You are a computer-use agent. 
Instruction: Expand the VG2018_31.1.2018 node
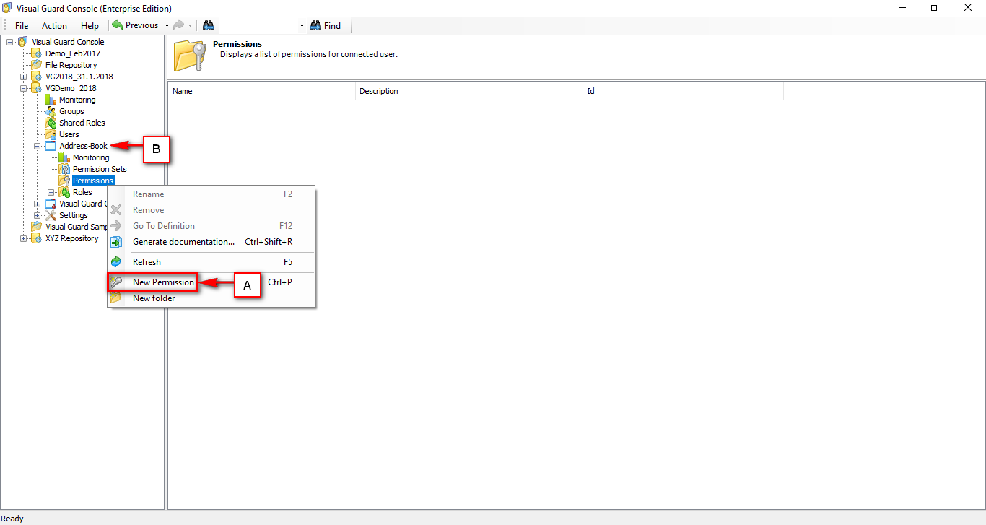(23, 77)
